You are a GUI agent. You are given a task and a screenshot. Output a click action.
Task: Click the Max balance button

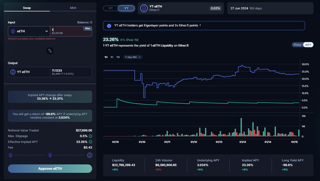pyautogui.click(x=87, y=28)
